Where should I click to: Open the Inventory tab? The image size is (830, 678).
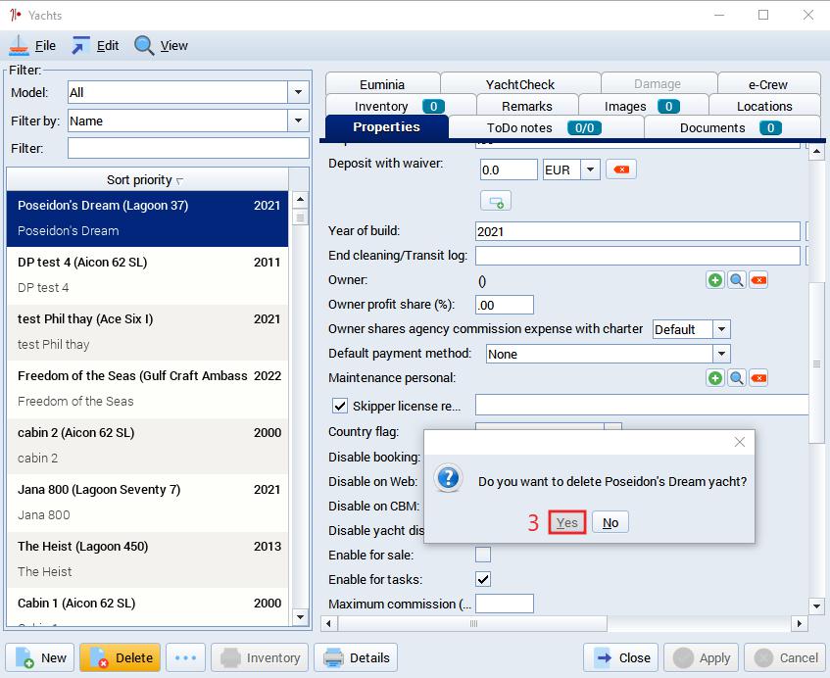tap(401, 107)
